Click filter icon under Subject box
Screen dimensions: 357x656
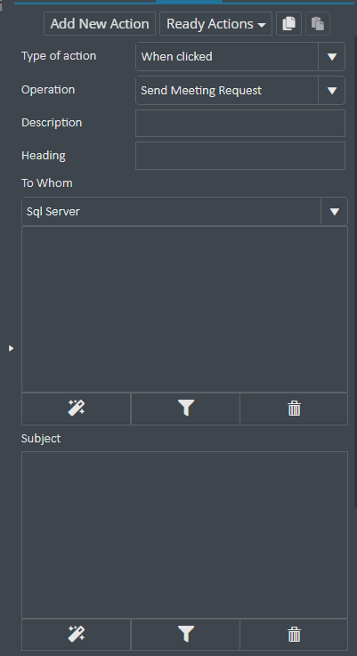click(185, 635)
